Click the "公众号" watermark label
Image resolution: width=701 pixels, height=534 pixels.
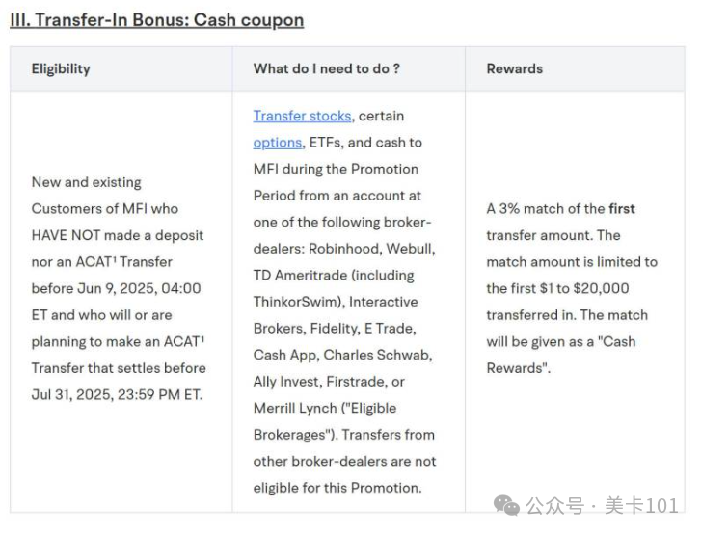[554, 506]
